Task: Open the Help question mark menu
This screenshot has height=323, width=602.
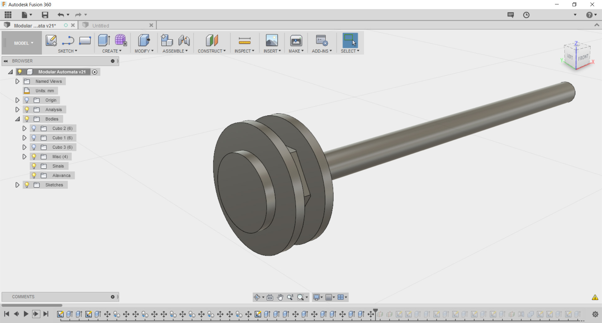Action: click(591, 15)
